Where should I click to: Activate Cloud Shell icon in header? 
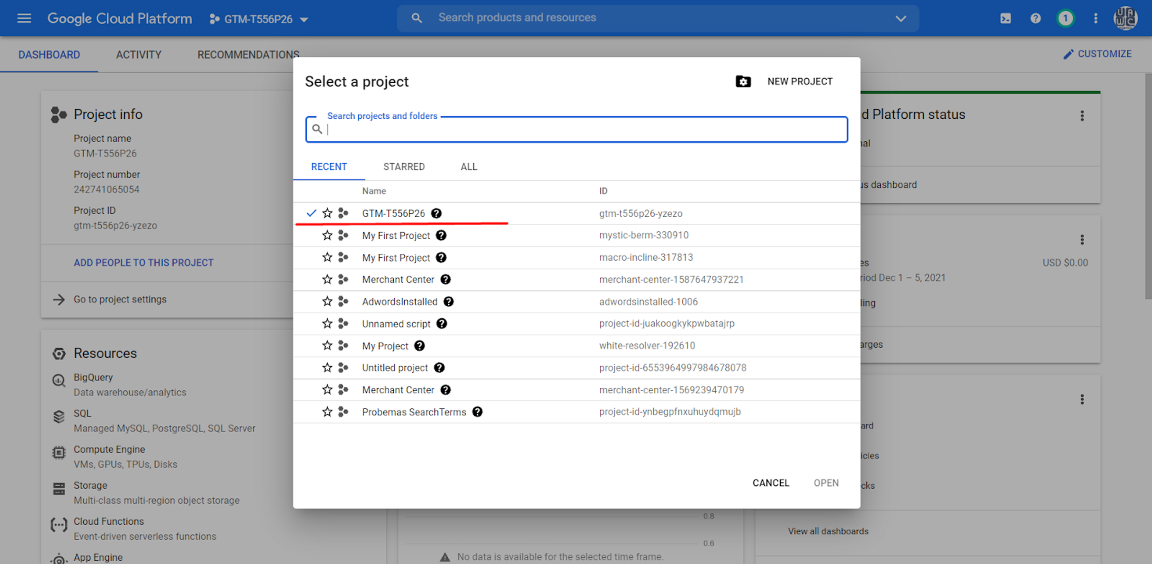(x=1005, y=18)
